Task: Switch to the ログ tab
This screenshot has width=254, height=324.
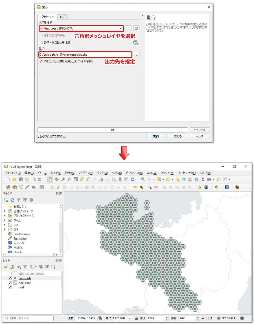Action: click(62, 17)
